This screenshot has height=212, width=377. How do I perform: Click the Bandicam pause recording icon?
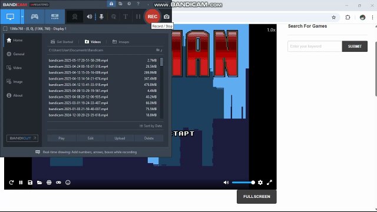[x=138, y=16]
